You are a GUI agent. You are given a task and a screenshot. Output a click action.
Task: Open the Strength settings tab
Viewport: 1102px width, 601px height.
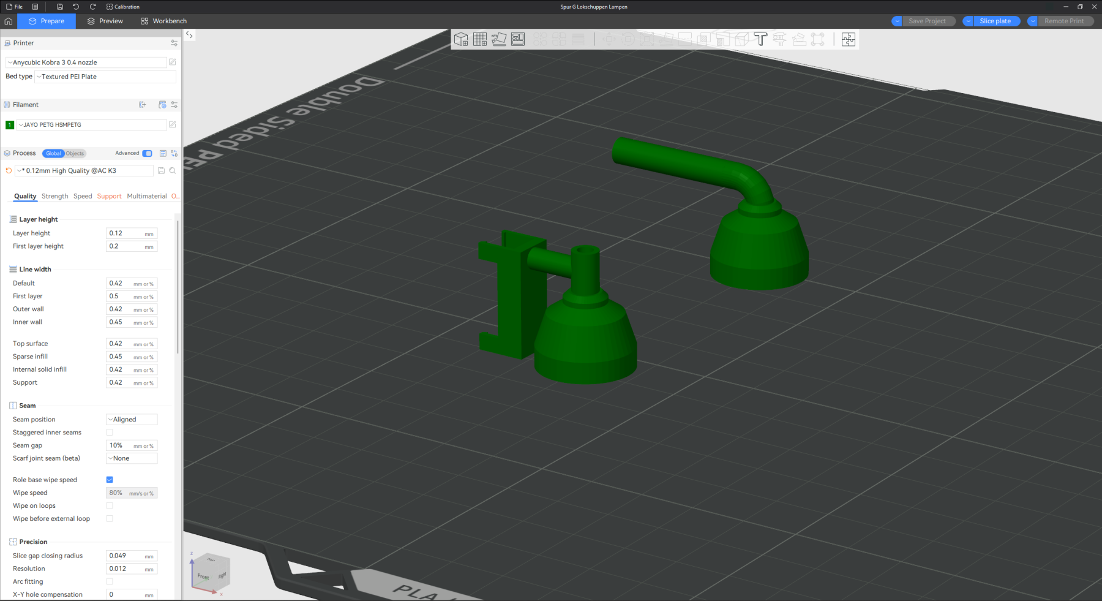click(54, 196)
